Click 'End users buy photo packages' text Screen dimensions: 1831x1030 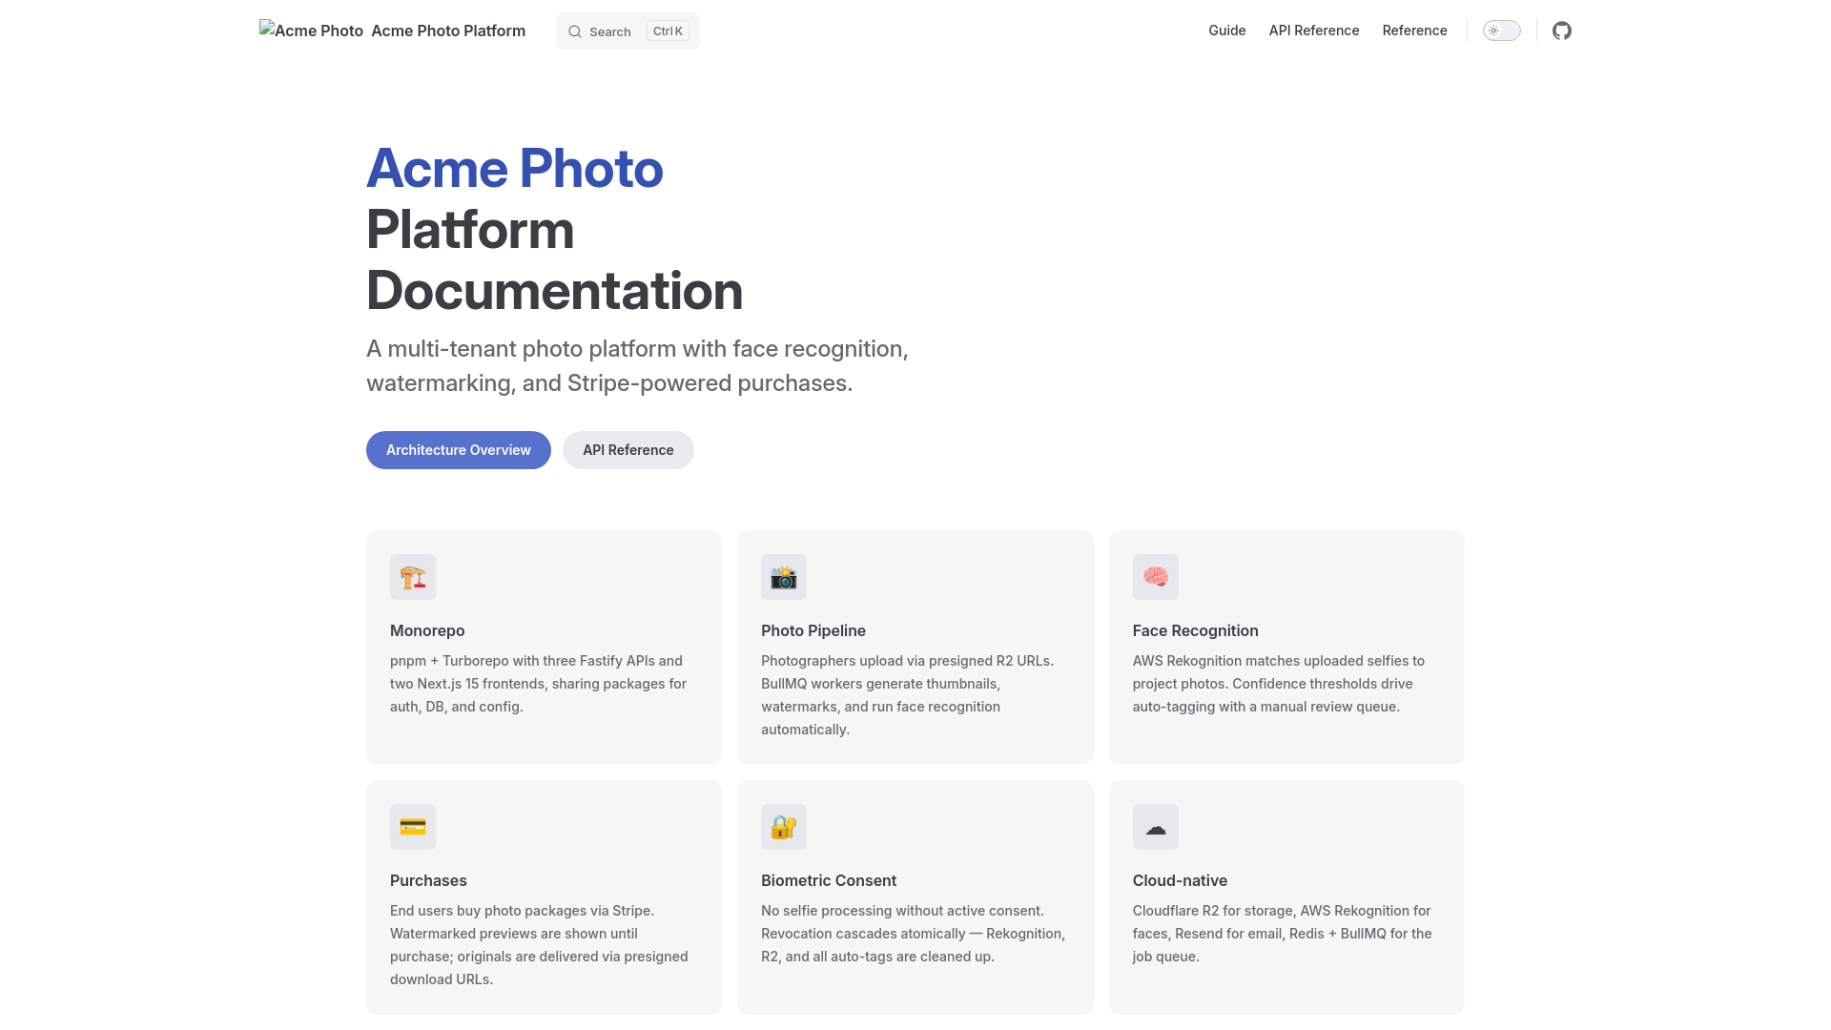pyautogui.click(x=539, y=945)
